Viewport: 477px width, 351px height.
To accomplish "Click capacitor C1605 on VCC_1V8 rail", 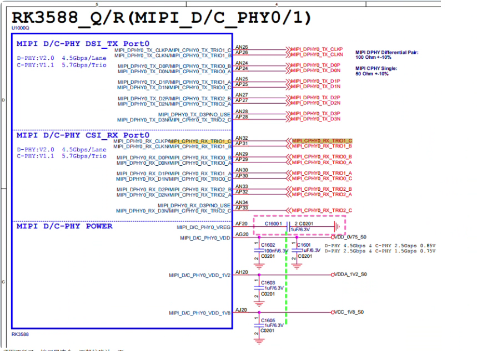I will 259,325.
